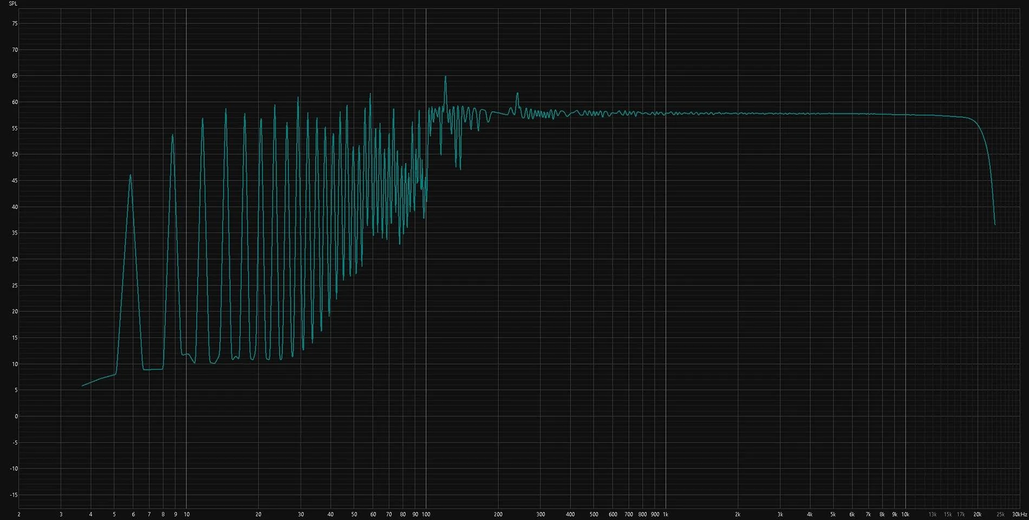The width and height of the screenshot is (1029, 520).
Task: Select the 13k frequency axis label
Action: pyautogui.click(x=933, y=515)
